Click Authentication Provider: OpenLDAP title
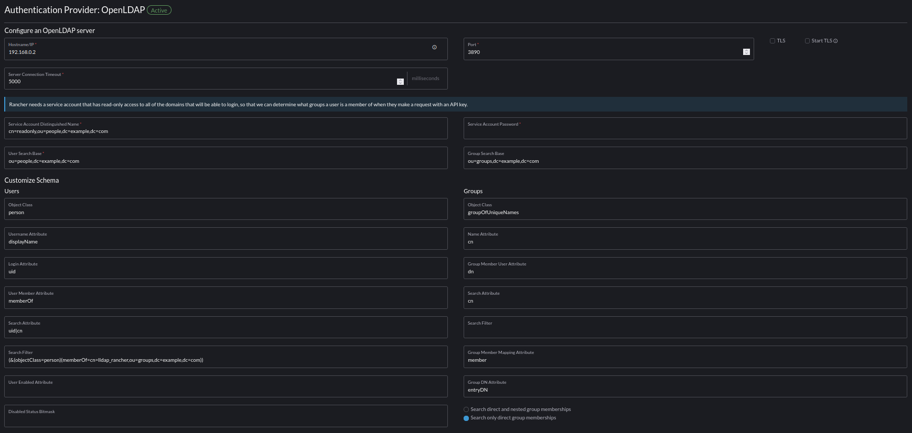This screenshot has height=433, width=912. pos(74,10)
